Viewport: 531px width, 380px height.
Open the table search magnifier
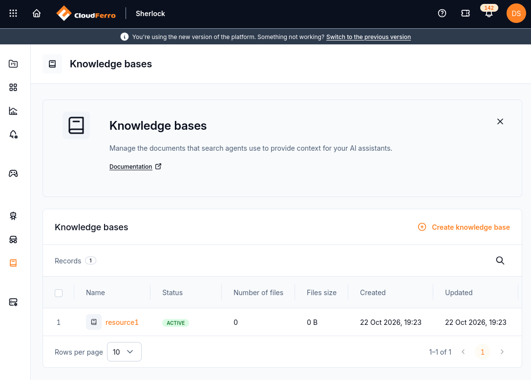(x=500, y=260)
